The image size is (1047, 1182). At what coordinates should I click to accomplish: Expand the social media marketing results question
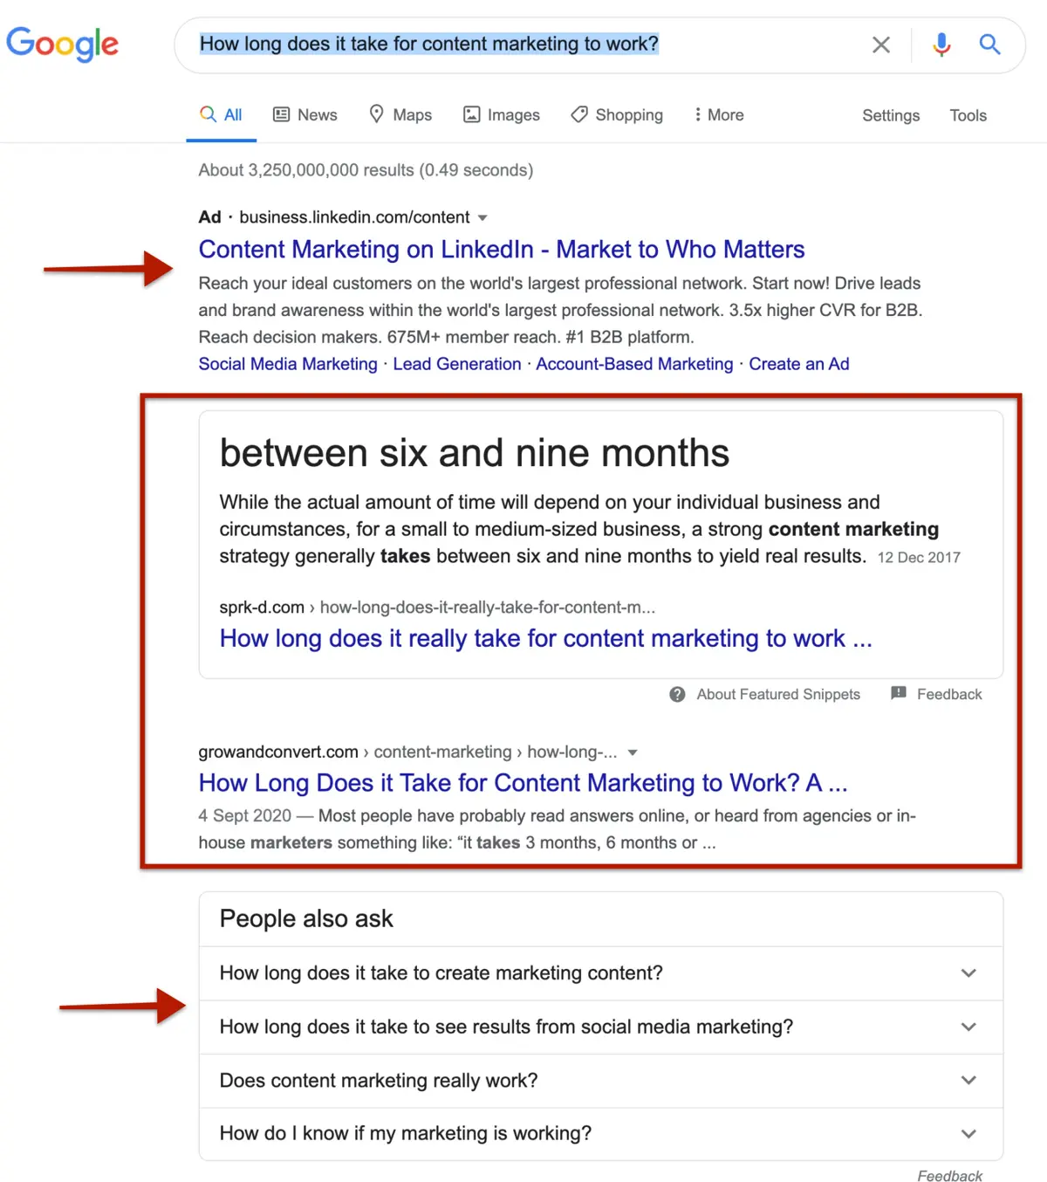[x=600, y=1027]
